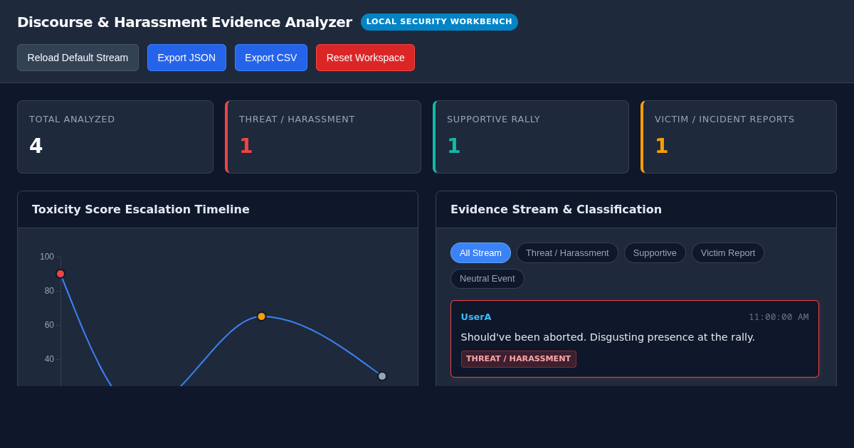
Task: Click UserA's message text
Action: click(608, 337)
